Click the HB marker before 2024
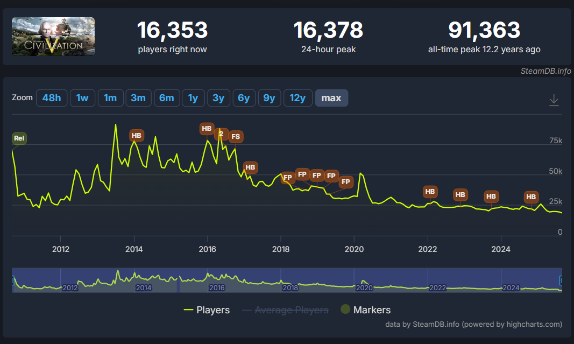The image size is (574, 344). click(491, 196)
